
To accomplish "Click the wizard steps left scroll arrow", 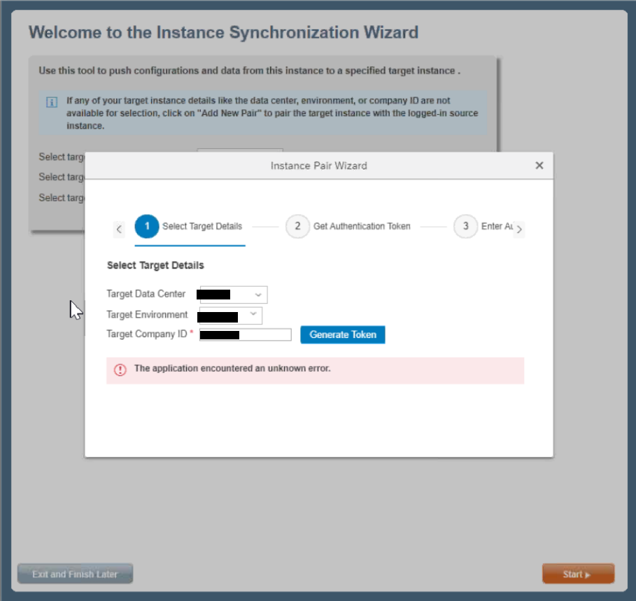I will click(119, 229).
